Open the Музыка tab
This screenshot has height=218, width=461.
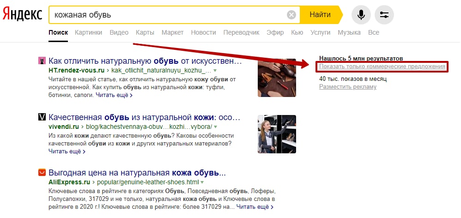pyautogui.click(x=349, y=32)
